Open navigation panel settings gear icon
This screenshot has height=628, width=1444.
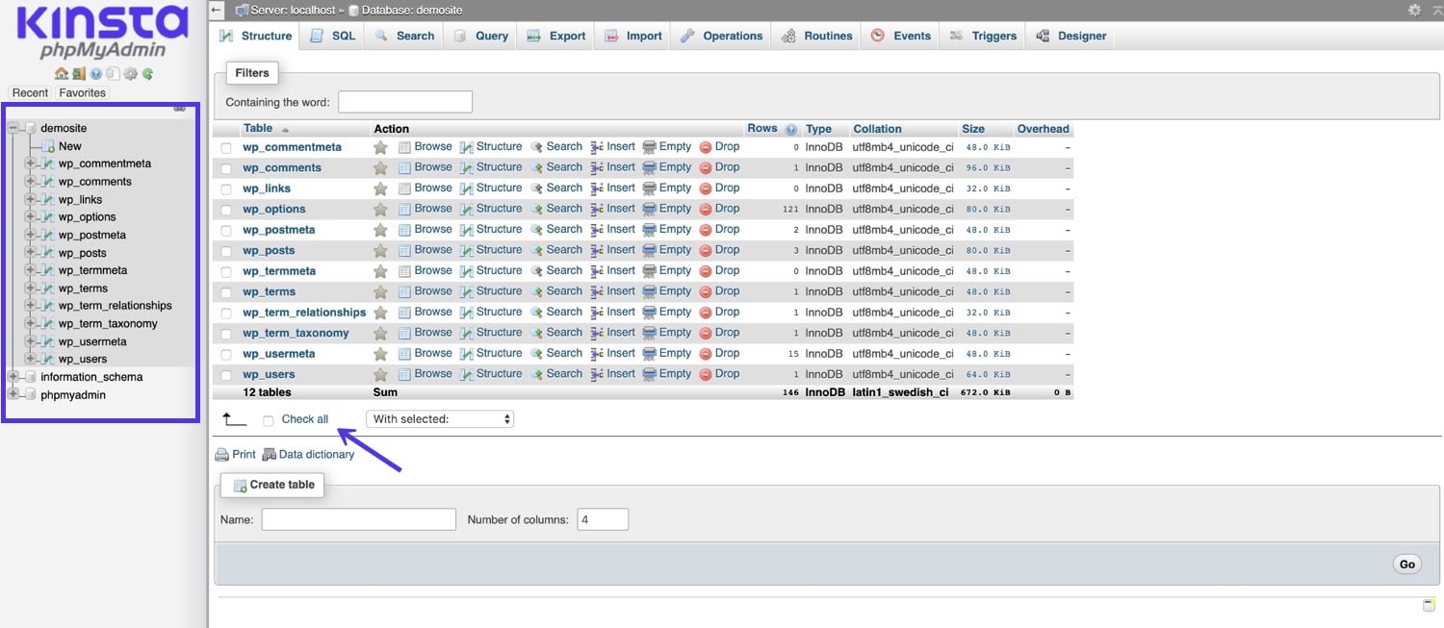(x=130, y=74)
